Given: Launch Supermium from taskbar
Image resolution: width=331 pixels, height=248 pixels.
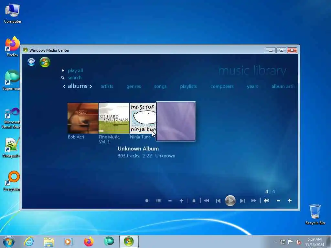Looking at the screenshot, I should point(109,241).
